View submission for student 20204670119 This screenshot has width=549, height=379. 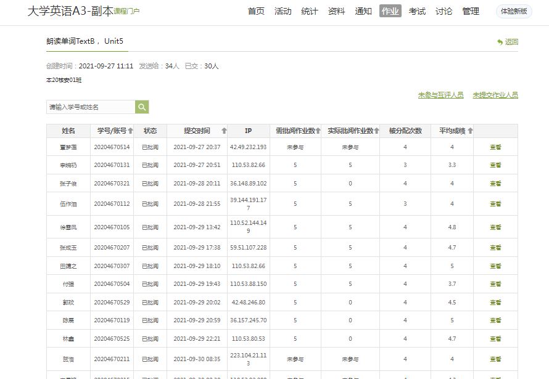pyautogui.click(x=495, y=320)
